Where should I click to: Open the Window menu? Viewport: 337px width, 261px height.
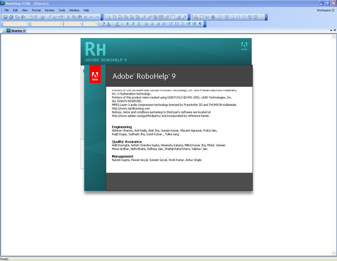click(x=74, y=10)
